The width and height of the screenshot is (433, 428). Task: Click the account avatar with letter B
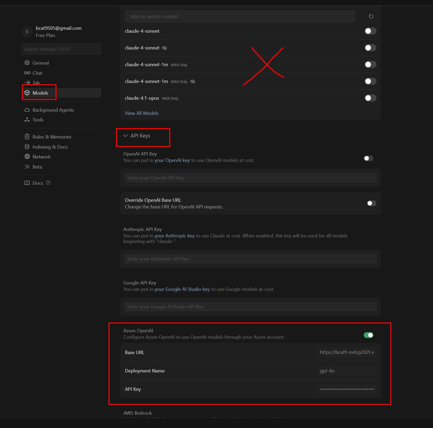click(27, 32)
